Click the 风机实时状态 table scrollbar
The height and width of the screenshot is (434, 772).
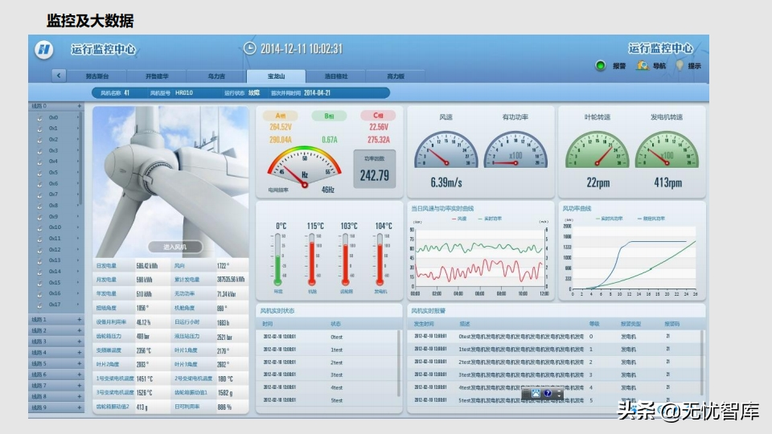tap(400, 363)
